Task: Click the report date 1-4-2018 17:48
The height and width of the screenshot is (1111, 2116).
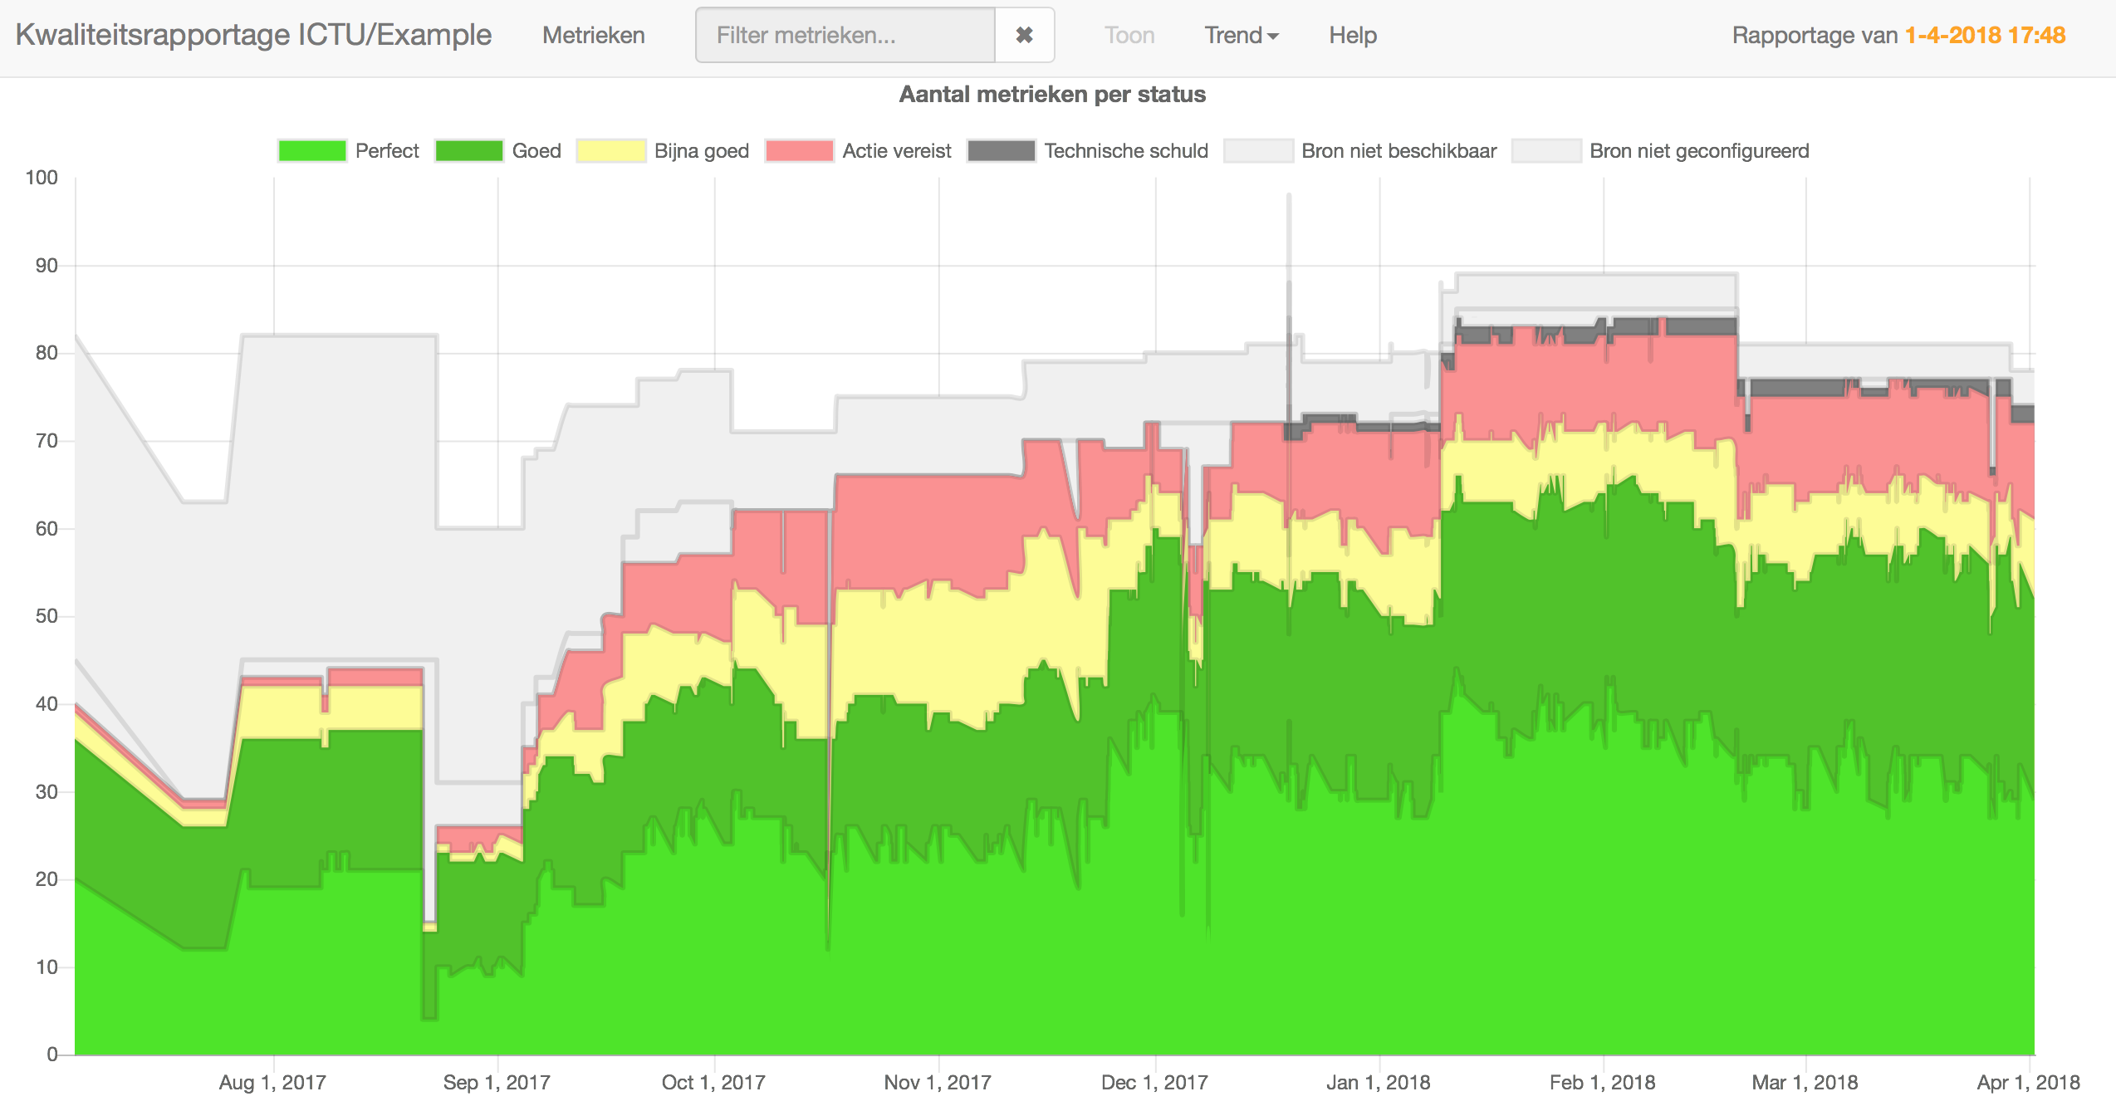Action: pyautogui.click(x=1985, y=35)
